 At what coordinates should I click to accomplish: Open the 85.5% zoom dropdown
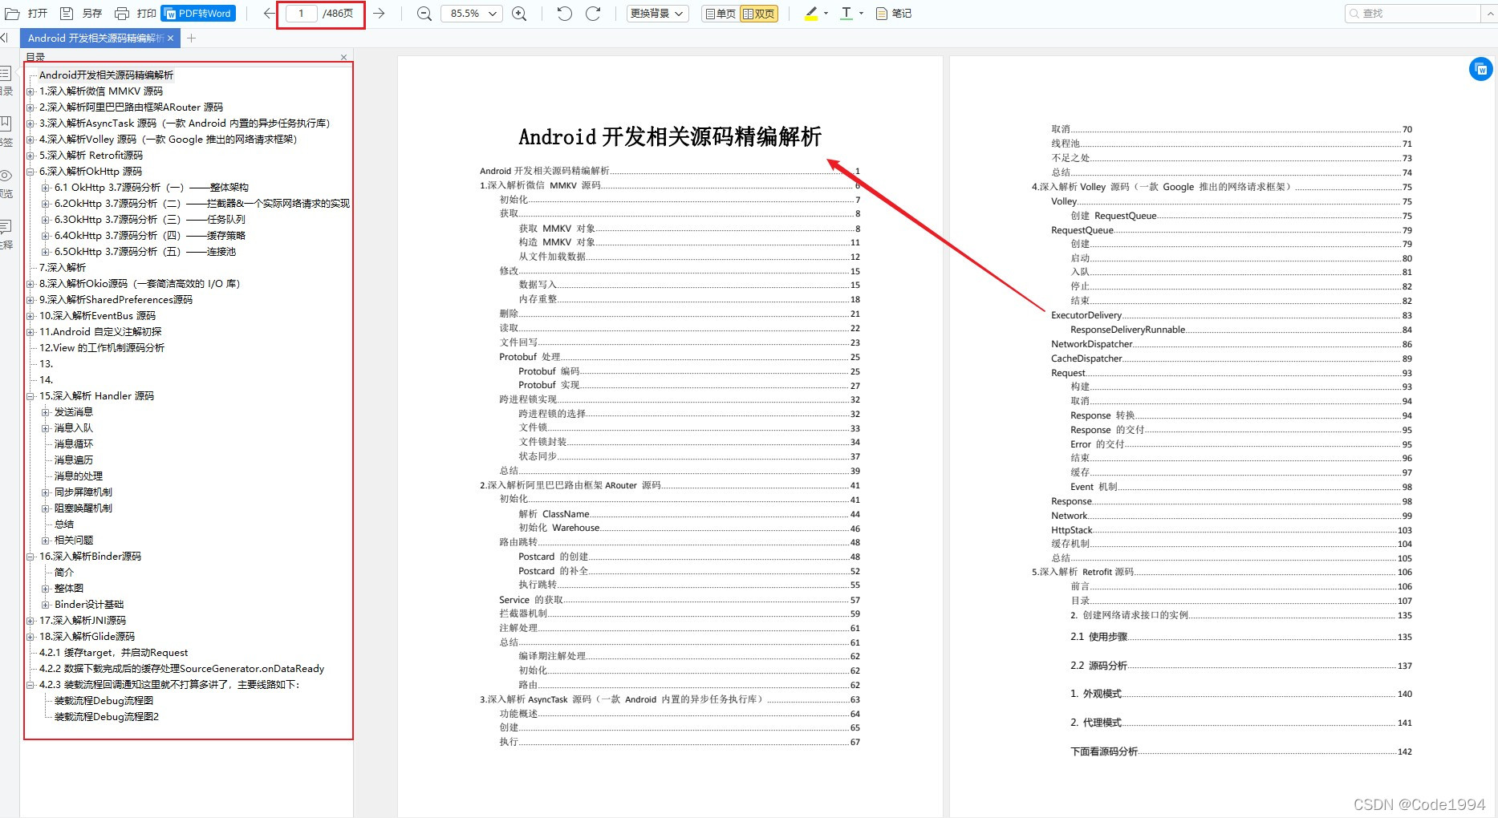(472, 14)
